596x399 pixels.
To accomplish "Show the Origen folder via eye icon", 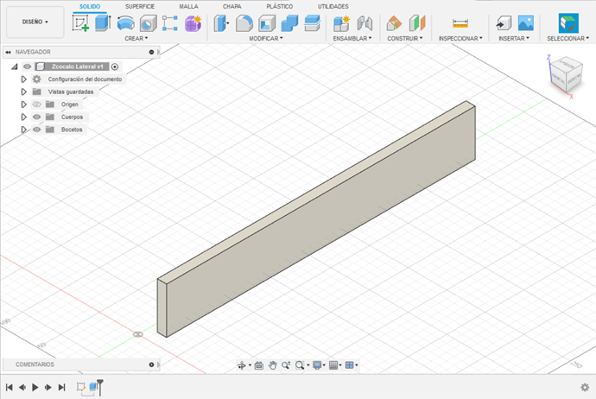I will tap(36, 104).
